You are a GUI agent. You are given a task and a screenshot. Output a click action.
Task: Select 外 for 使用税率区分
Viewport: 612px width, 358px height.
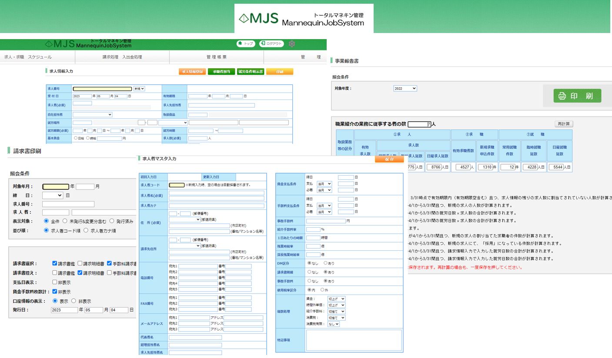point(322,290)
